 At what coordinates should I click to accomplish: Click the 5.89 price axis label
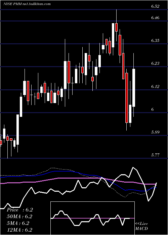click(x=155, y=132)
